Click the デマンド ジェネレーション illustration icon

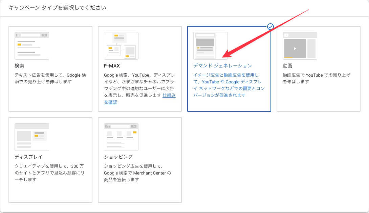pos(211,46)
